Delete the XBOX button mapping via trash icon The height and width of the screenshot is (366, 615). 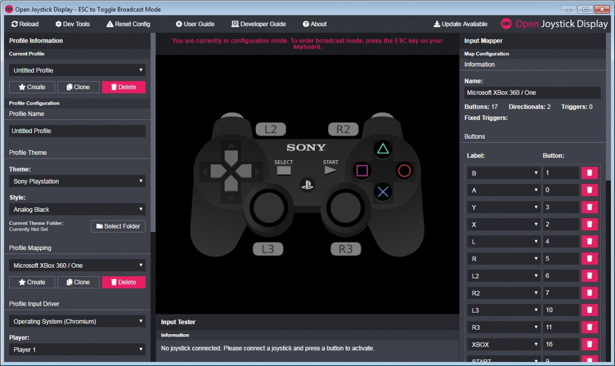point(589,344)
